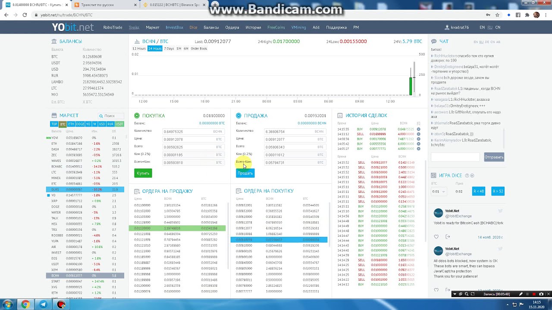Select the 7 Days chart range
This screenshot has height=310, width=552.
[x=169, y=49]
